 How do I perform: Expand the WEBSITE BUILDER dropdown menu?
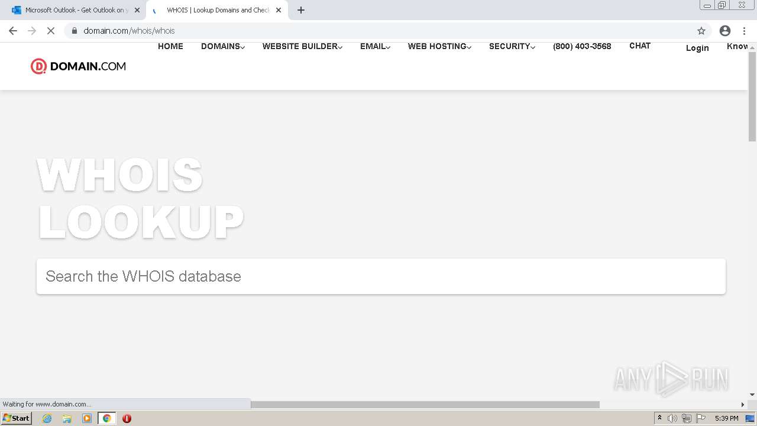[x=302, y=46]
